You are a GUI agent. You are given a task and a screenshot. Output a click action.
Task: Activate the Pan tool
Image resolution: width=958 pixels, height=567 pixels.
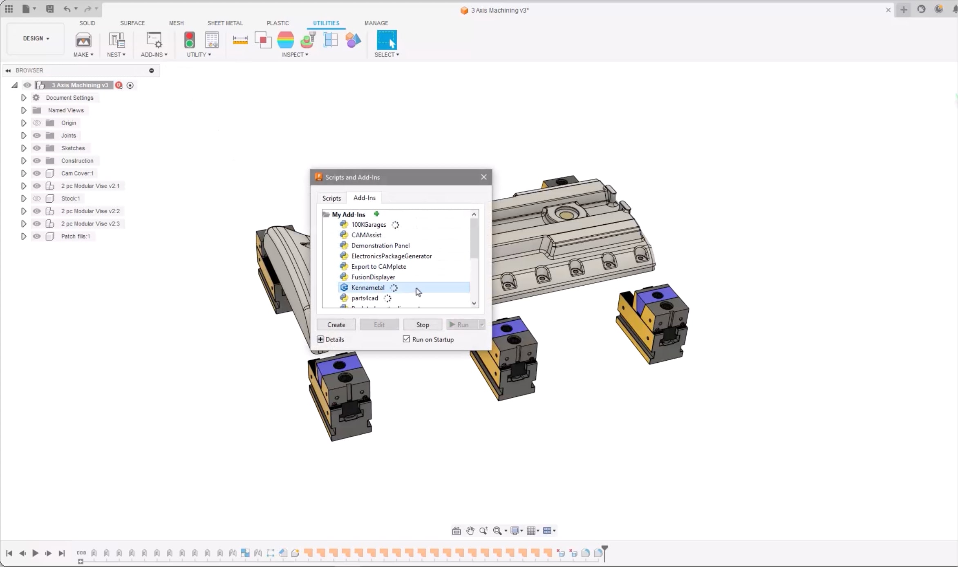coord(470,531)
